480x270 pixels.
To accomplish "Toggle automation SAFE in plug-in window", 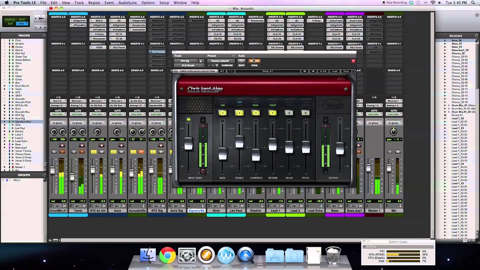I will (x=241, y=65).
